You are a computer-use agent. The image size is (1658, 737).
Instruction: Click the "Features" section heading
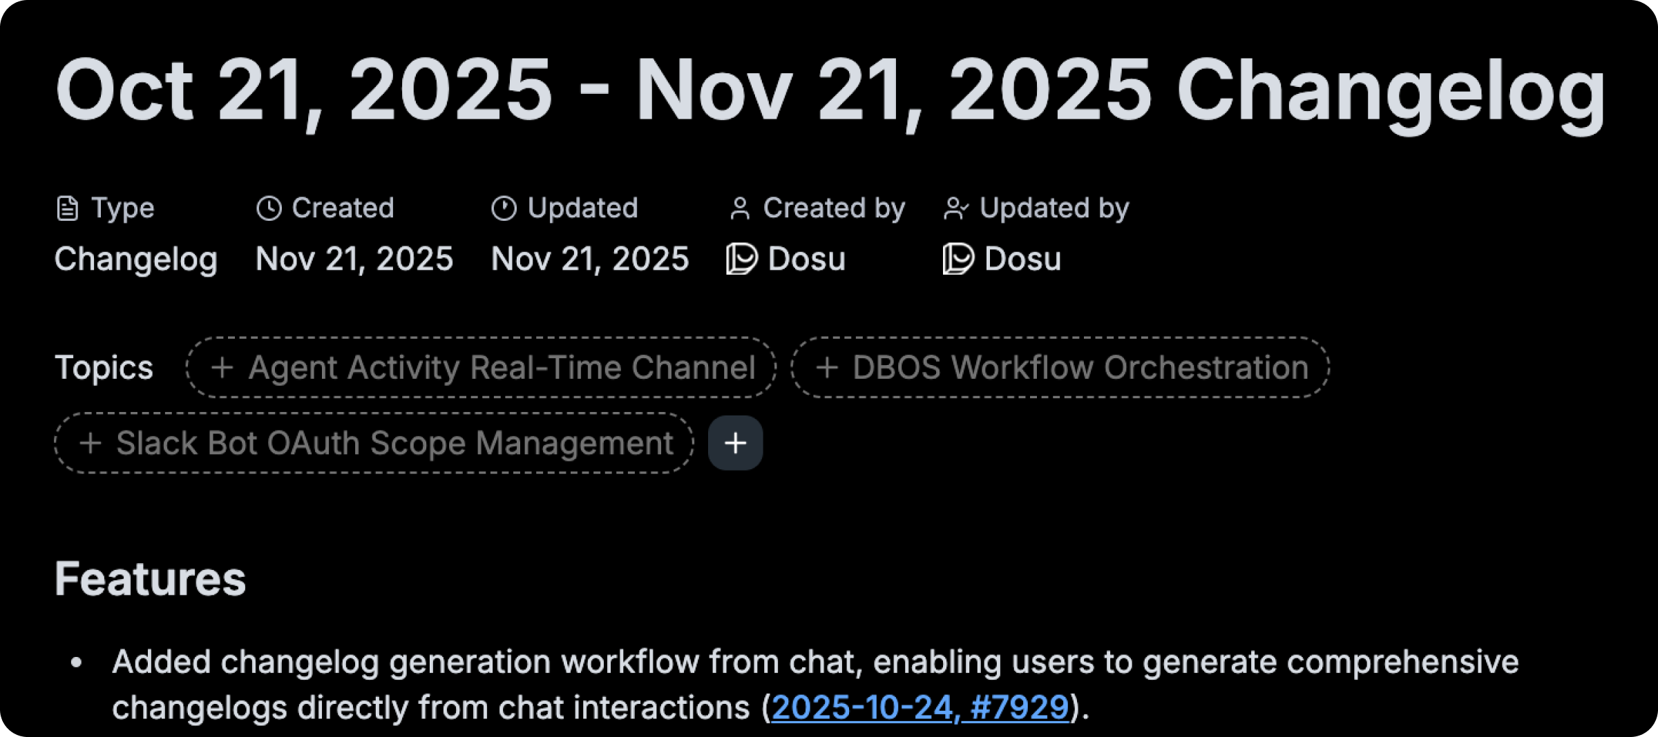pyautogui.click(x=151, y=580)
